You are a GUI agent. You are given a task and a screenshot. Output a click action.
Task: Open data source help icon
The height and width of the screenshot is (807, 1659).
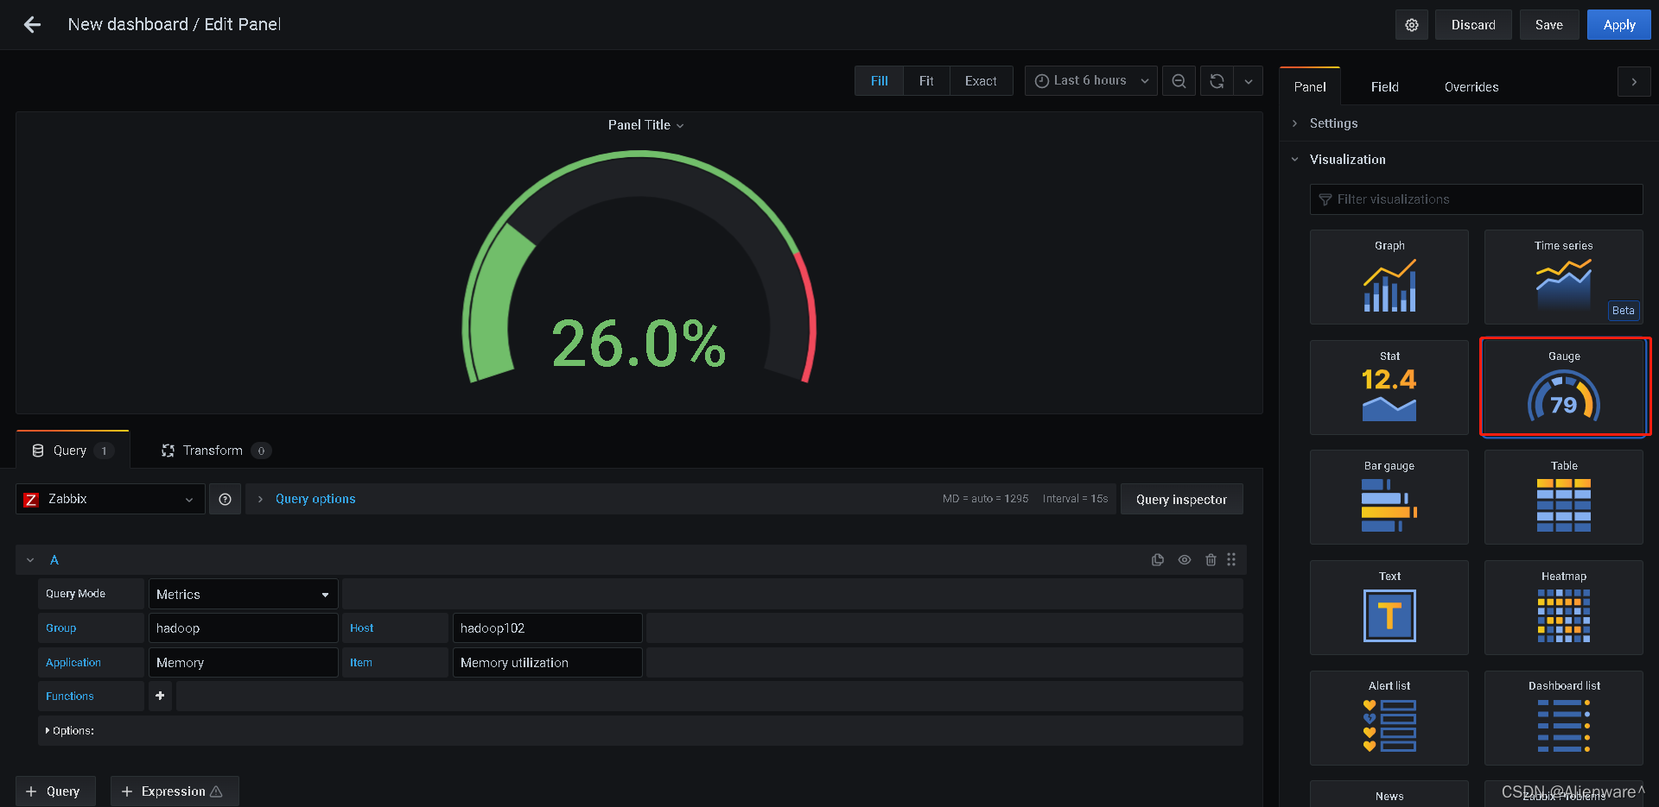[x=225, y=499]
